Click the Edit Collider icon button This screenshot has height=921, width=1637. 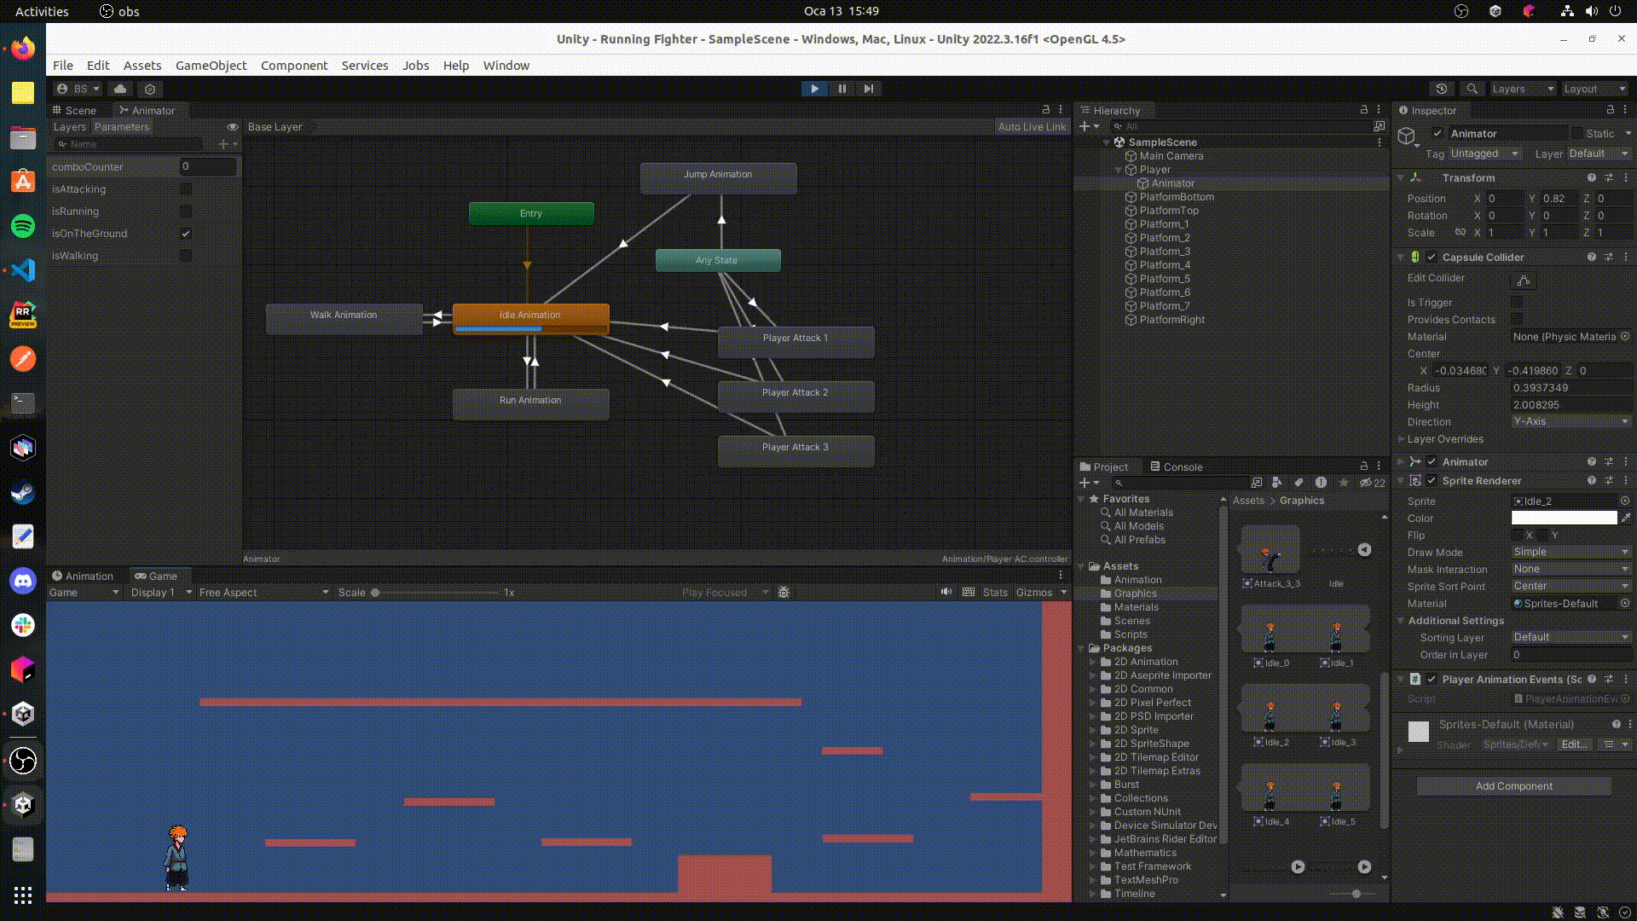pyautogui.click(x=1523, y=280)
